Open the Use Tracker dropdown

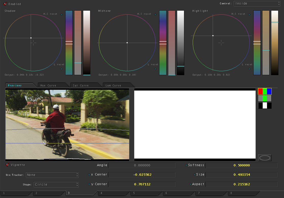coord(52,175)
